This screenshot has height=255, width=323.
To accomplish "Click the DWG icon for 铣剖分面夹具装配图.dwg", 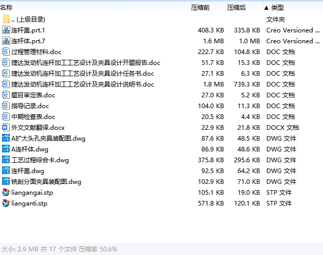I will coord(6,181).
